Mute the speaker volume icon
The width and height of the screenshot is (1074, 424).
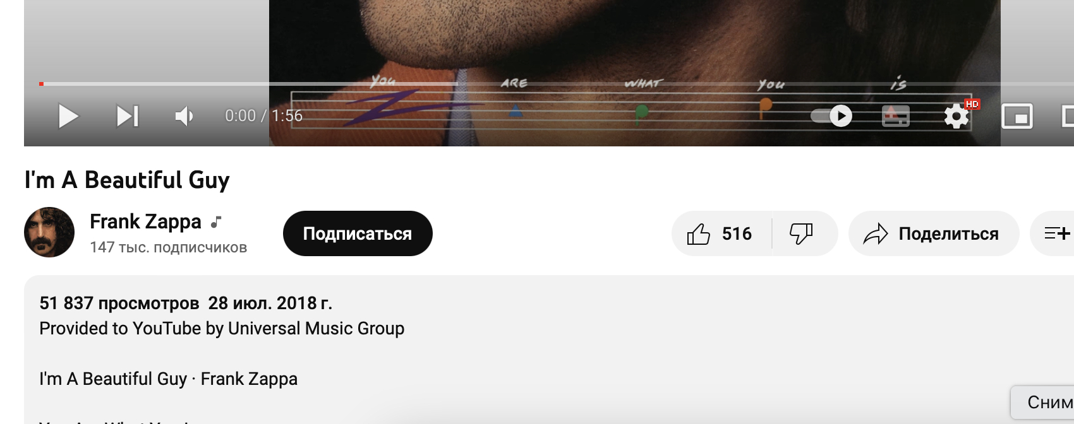point(184,116)
